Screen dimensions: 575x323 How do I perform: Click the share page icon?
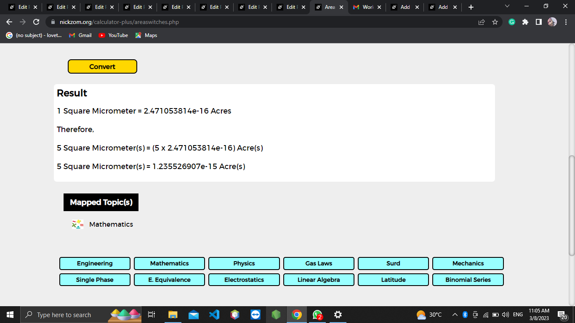coord(482,22)
